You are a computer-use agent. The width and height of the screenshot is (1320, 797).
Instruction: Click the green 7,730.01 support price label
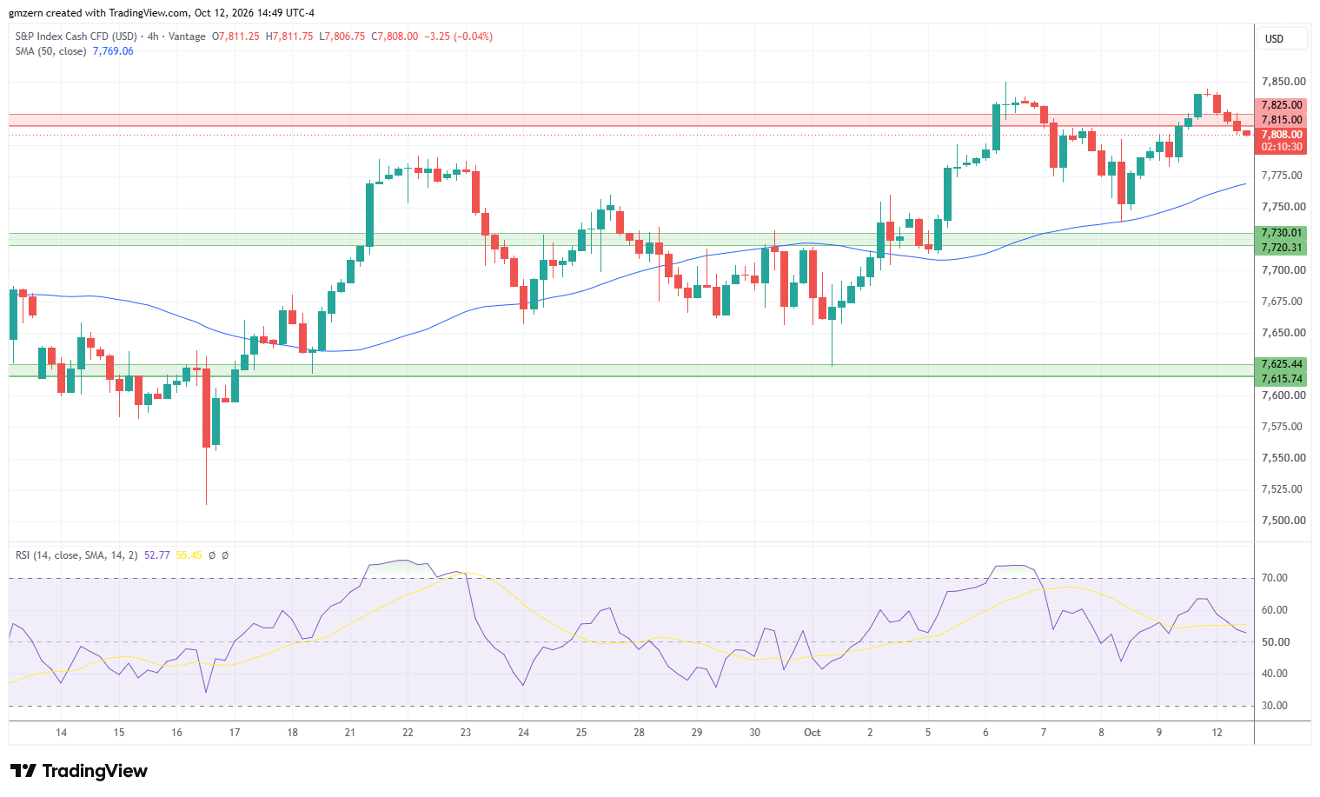[1282, 233]
